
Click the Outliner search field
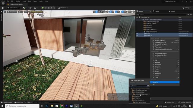pyautogui.click(x=162, y=15)
